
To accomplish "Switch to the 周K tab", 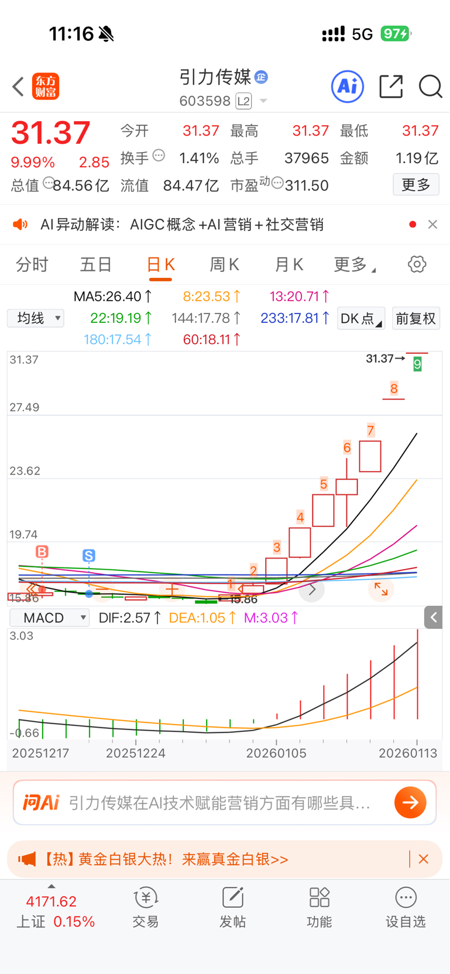I will [x=225, y=265].
